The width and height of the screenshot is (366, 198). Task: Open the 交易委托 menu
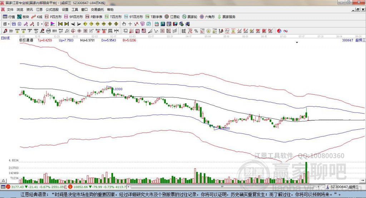click(97, 10)
